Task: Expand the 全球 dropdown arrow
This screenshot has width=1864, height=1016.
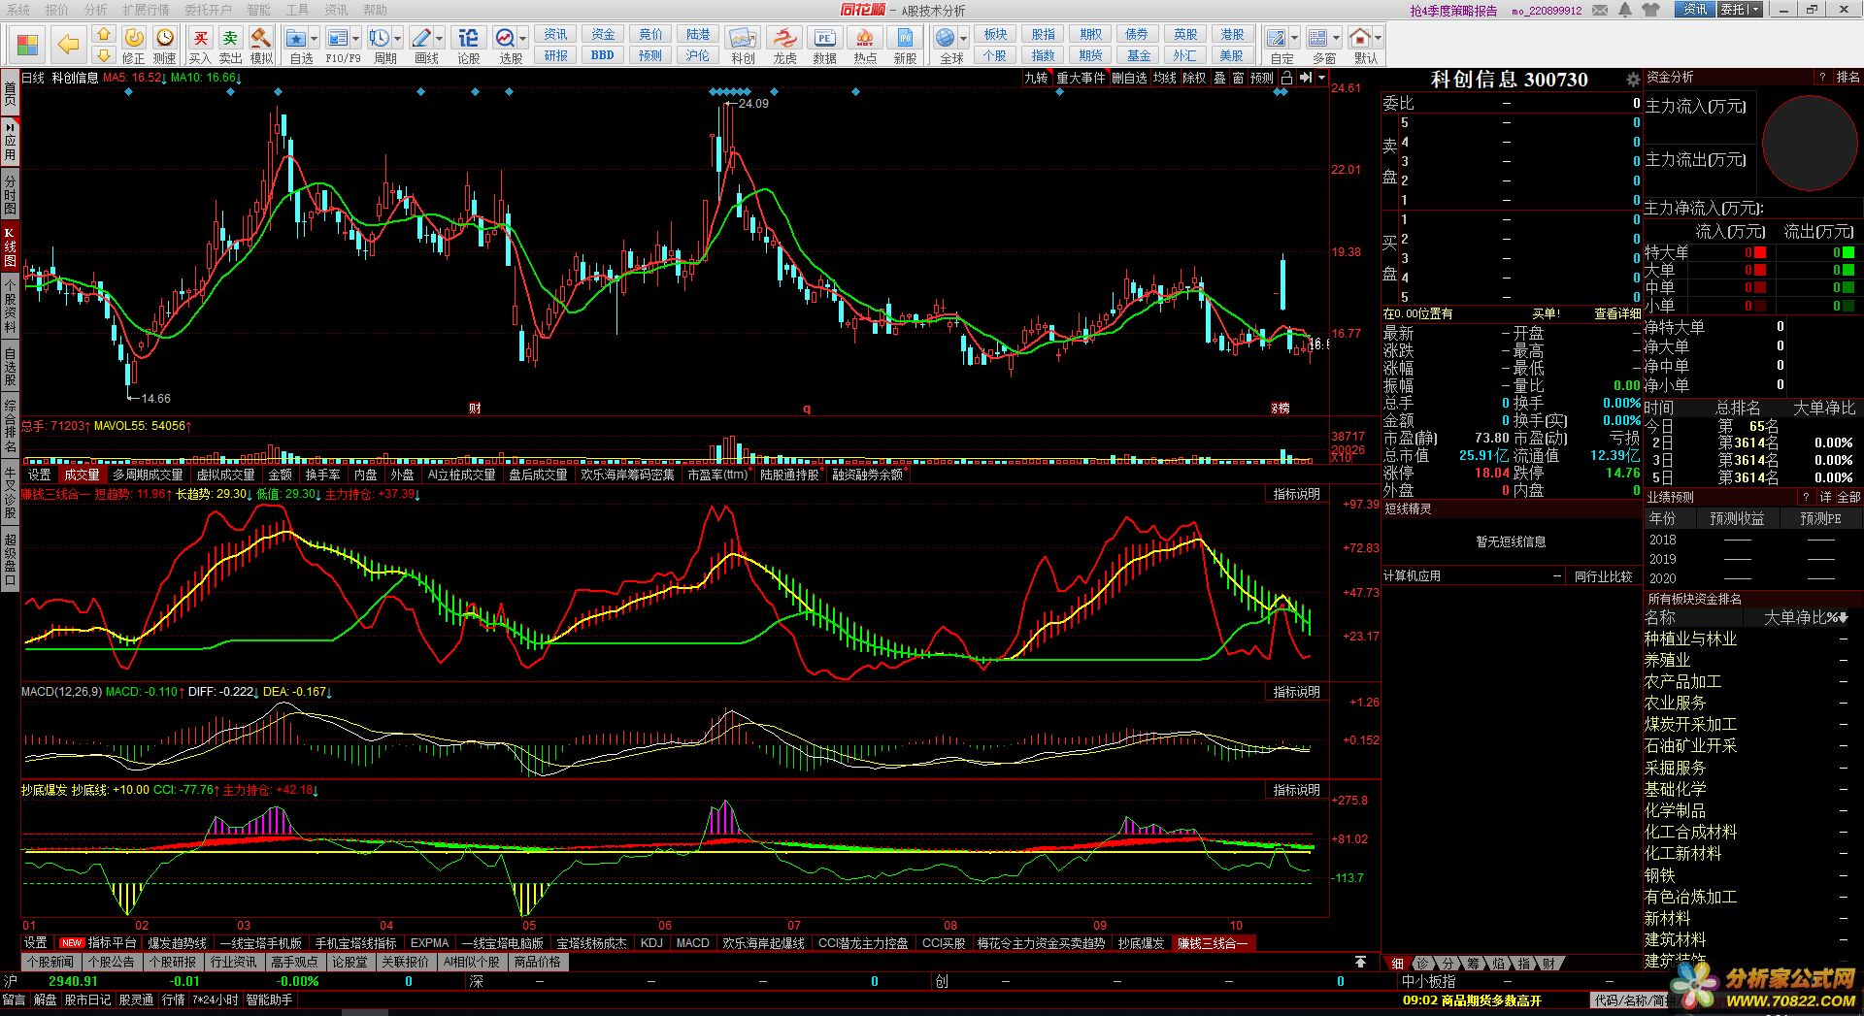Action: [x=964, y=39]
